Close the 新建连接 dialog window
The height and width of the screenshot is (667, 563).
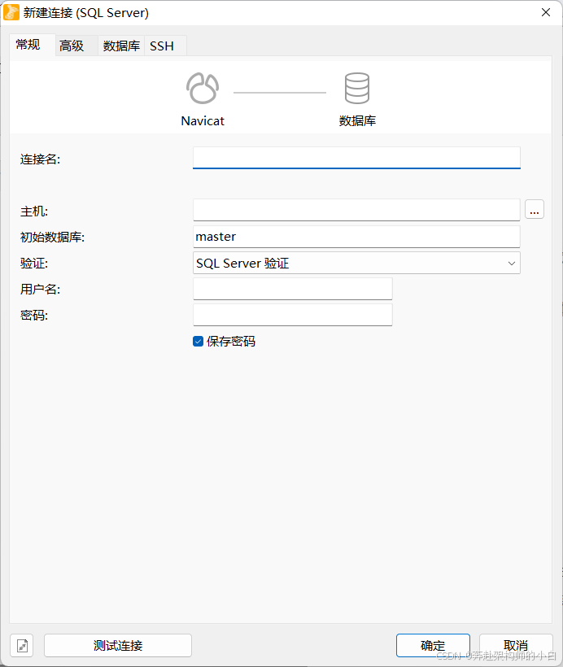coord(546,12)
